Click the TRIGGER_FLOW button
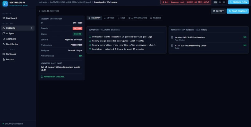251x127 pixels. coord(239,2)
